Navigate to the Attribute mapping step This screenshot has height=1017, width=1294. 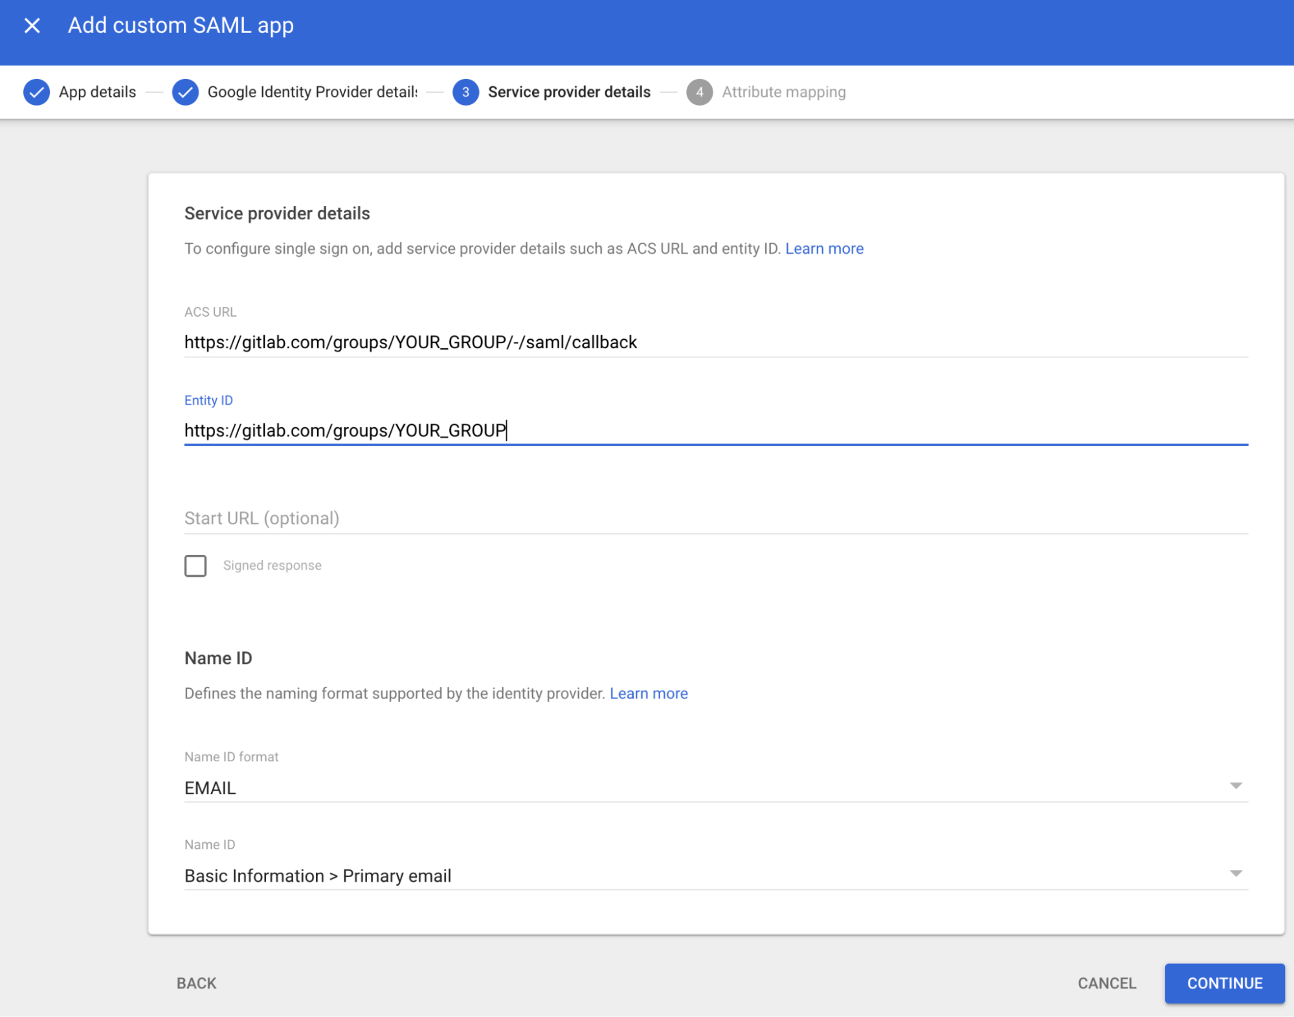pyautogui.click(x=783, y=92)
